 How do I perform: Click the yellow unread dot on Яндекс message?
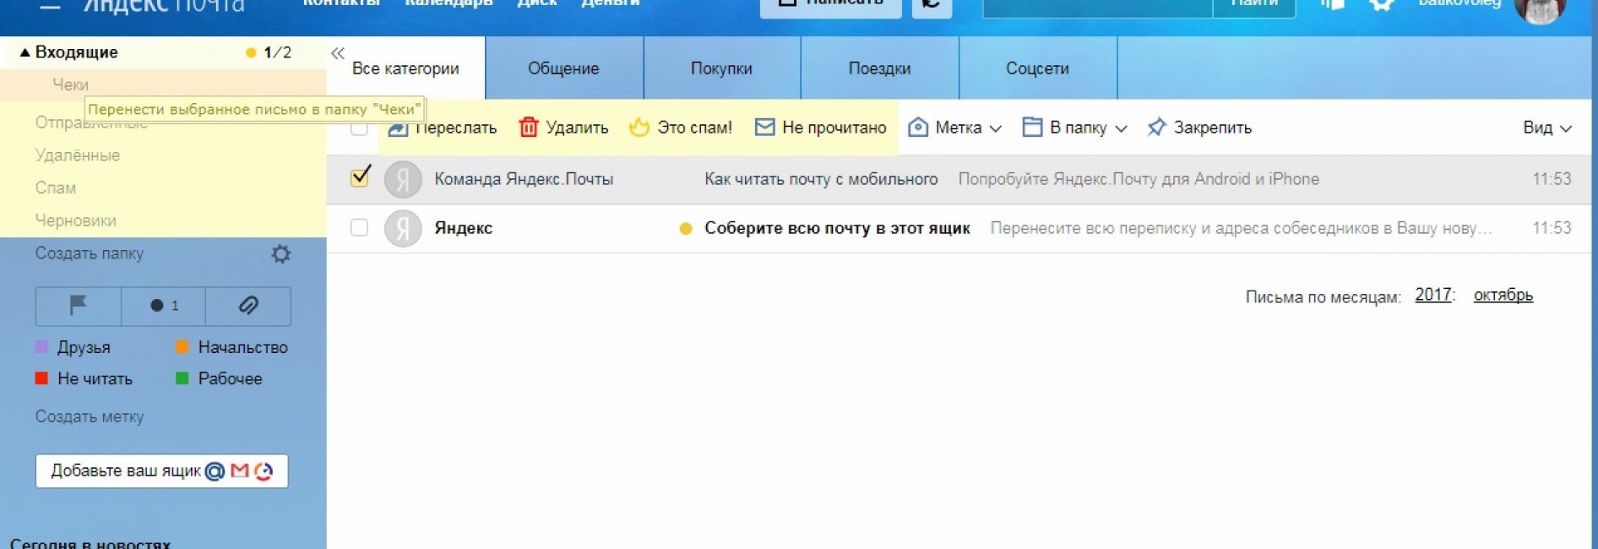coord(686,228)
